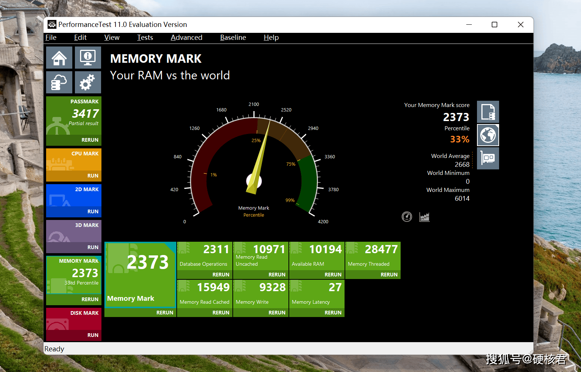The image size is (581, 372).
Task: Open the Tests menu
Action: pos(145,38)
